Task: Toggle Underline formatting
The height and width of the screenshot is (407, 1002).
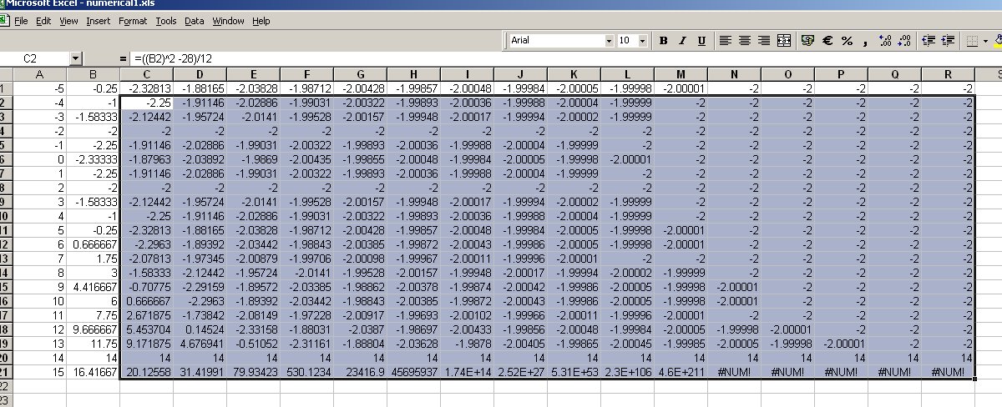Action: coord(701,40)
